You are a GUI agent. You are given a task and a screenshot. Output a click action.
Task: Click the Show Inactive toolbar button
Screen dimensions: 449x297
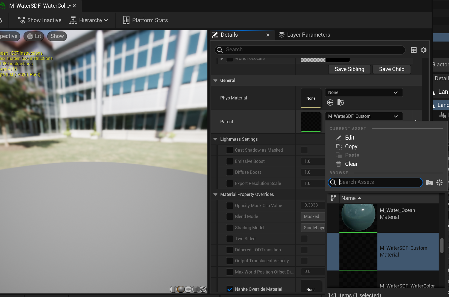point(40,20)
